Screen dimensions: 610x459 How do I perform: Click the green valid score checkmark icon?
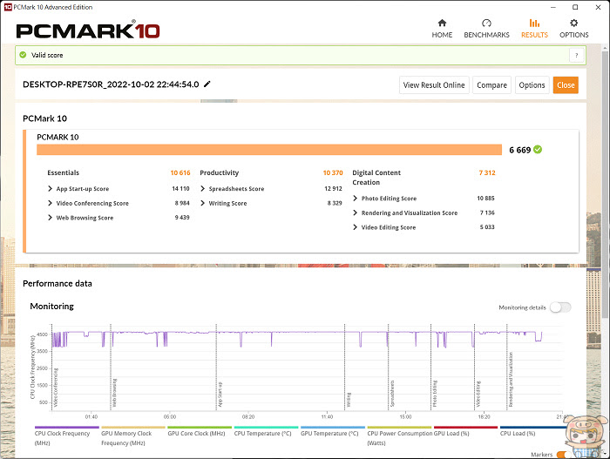coord(23,55)
